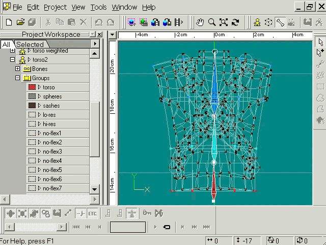Select the hand Move view tool
This screenshot has height=245, width=326.
[x=200, y=22]
